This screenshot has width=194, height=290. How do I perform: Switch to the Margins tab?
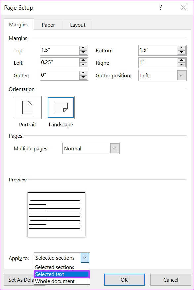click(19, 25)
